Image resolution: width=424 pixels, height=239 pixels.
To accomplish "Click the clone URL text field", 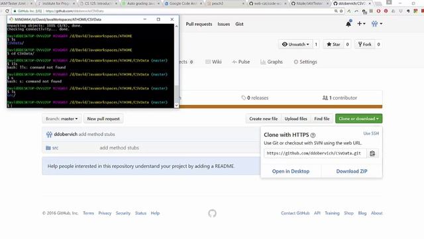I will click(x=315, y=153).
